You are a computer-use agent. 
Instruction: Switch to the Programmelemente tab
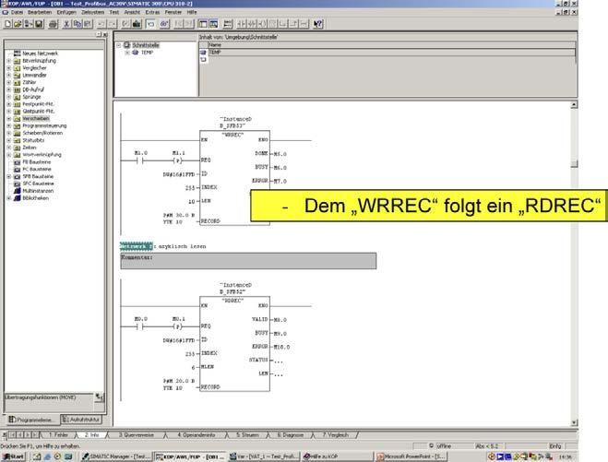click(x=31, y=420)
